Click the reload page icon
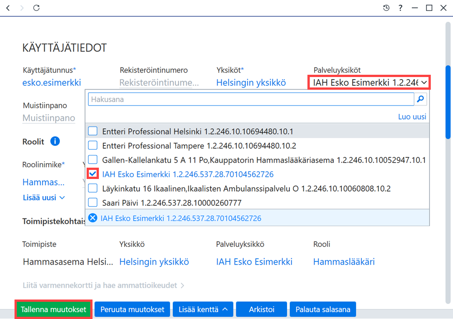This screenshot has width=453, height=319. (x=36, y=8)
